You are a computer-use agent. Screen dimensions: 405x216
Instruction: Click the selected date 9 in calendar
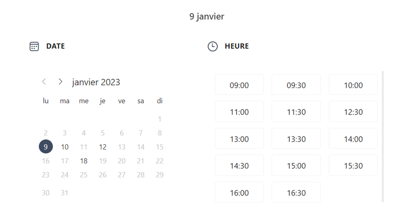[46, 146]
